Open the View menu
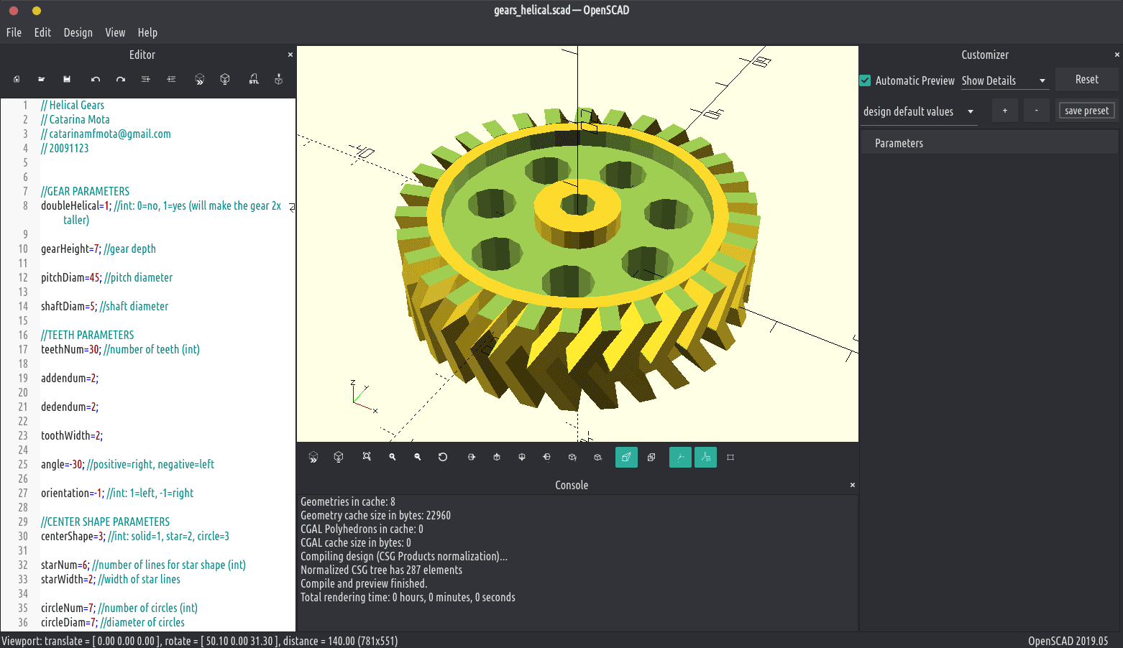Image resolution: width=1123 pixels, height=648 pixels. pyautogui.click(x=115, y=32)
